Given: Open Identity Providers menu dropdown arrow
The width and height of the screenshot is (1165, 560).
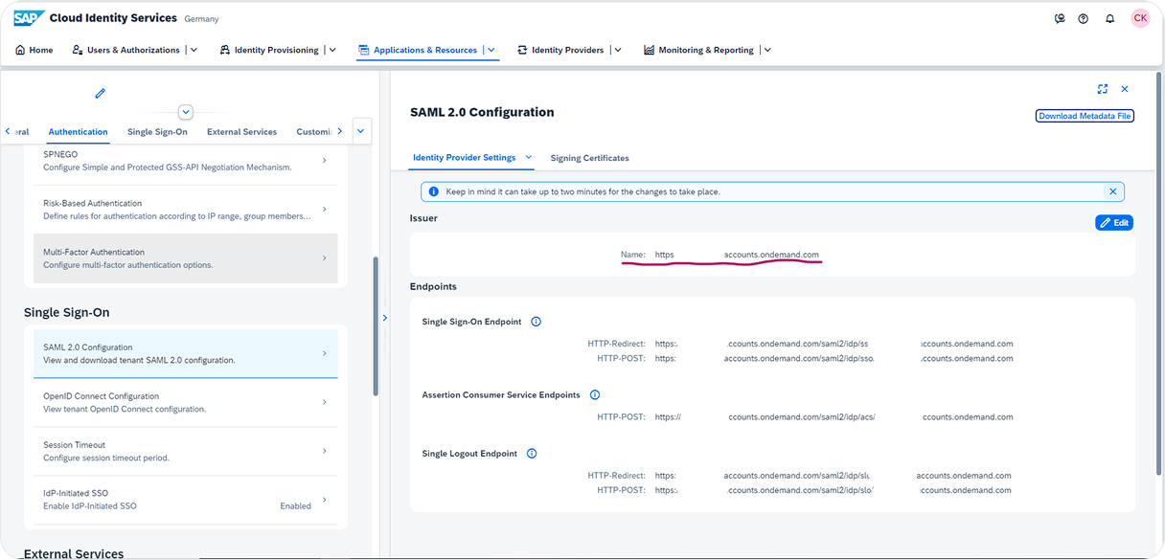Looking at the screenshot, I should [x=617, y=50].
